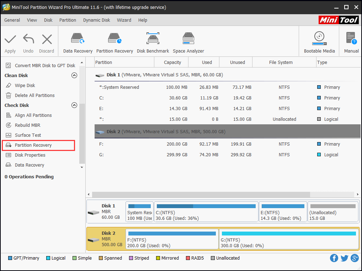Screen dimensions: 362x271
Task: Click the F:(NTFS) 200.0 GB block
Action: [172, 239]
